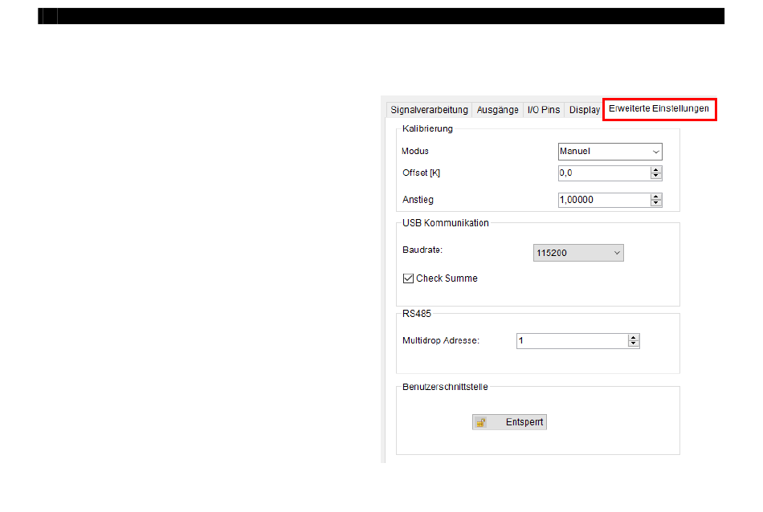This screenshot has height=512, width=763.
Task: Open the Modus dropdown showing Manuel
Action: click(x=610, y=151)
